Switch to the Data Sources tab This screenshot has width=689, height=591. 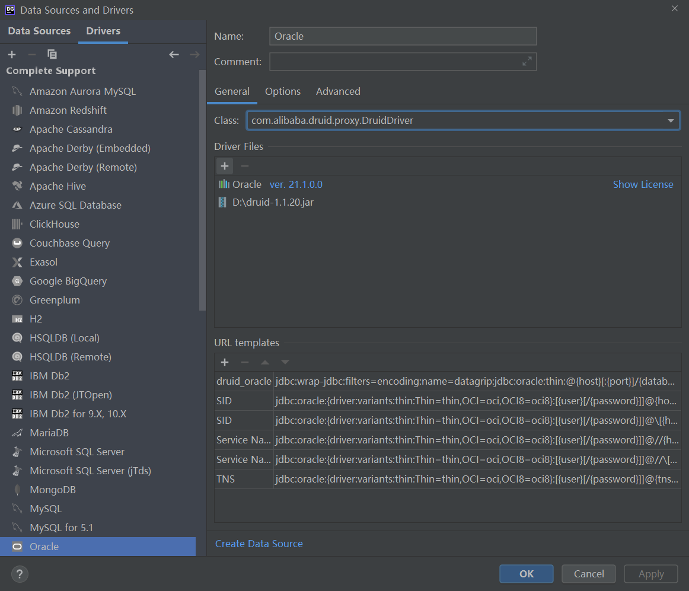pyautogui.click(x=39, y=30)
